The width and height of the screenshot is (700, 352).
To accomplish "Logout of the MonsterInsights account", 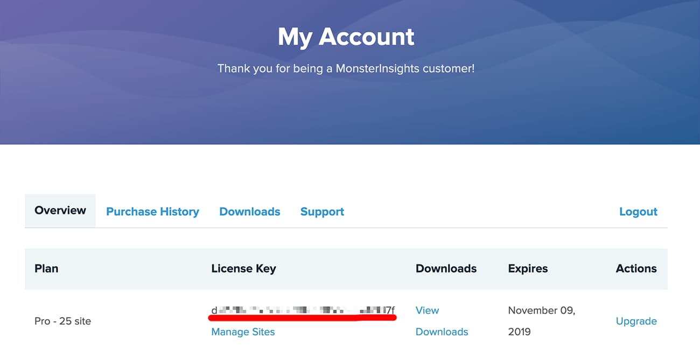I will [x=638, y=212].
